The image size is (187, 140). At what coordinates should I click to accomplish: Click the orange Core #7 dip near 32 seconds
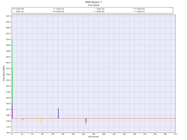pos(23,119)
